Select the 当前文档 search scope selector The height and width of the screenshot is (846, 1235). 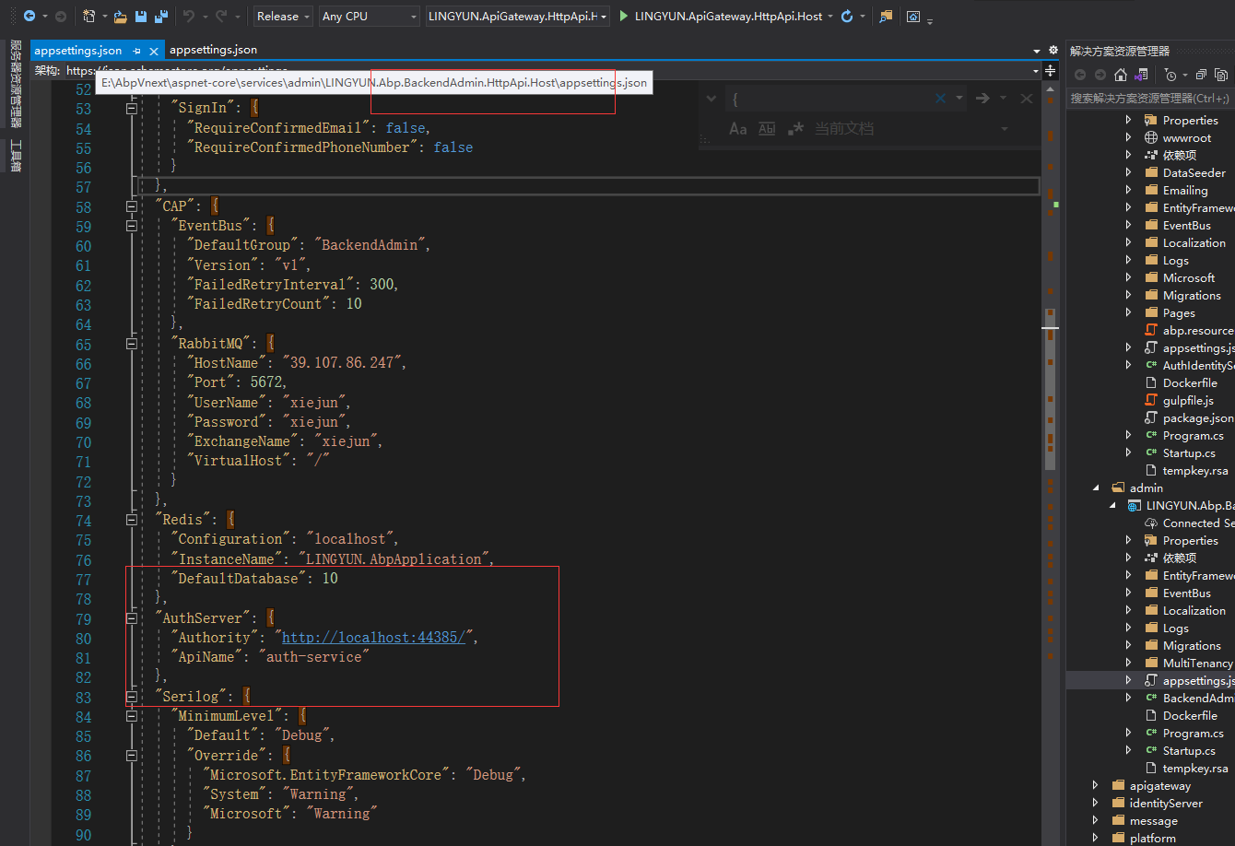(x=844, y=128)
